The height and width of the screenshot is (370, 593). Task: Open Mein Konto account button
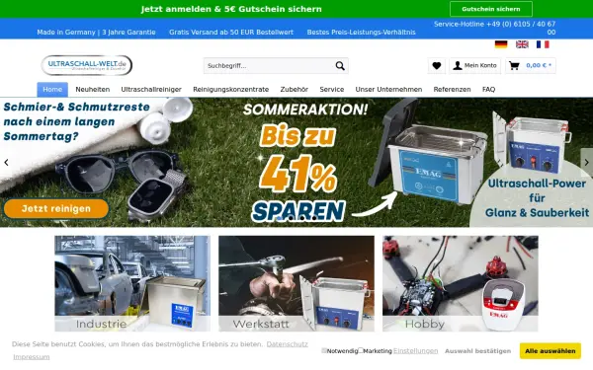[x=475, y=66]
